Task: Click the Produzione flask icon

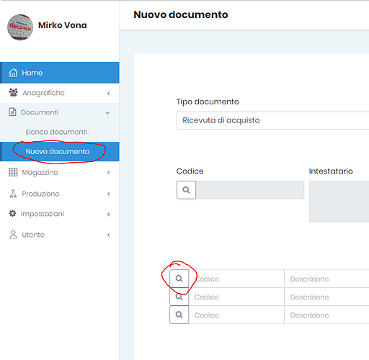Action: coord(13,194)
